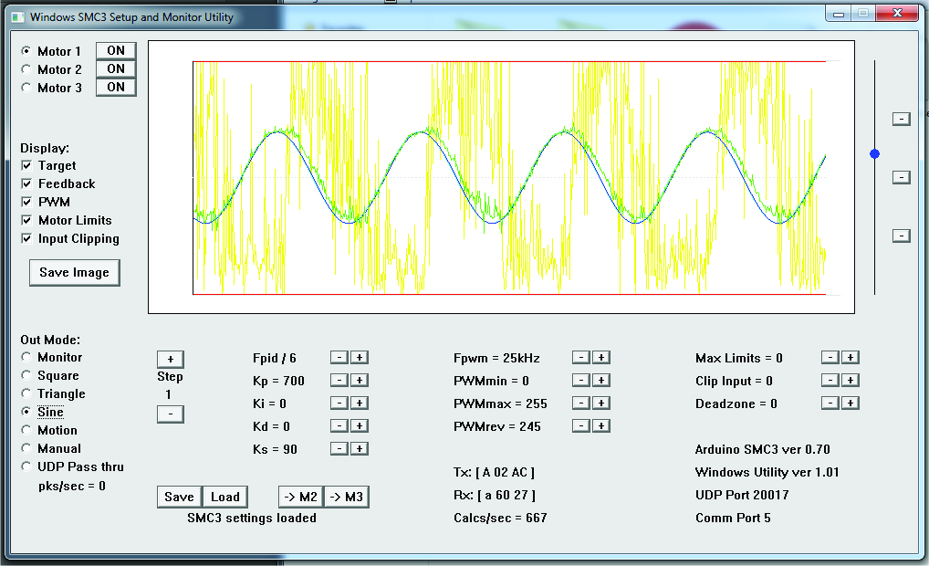Image resolution: width=929 pixels, height=566 pixels.
Task: Uncheck the Input Clipping checkbox
Action: coord(26,238)
